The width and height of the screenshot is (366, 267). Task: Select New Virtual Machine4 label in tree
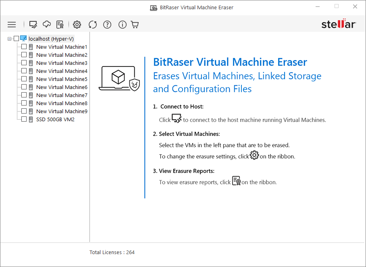62,71
